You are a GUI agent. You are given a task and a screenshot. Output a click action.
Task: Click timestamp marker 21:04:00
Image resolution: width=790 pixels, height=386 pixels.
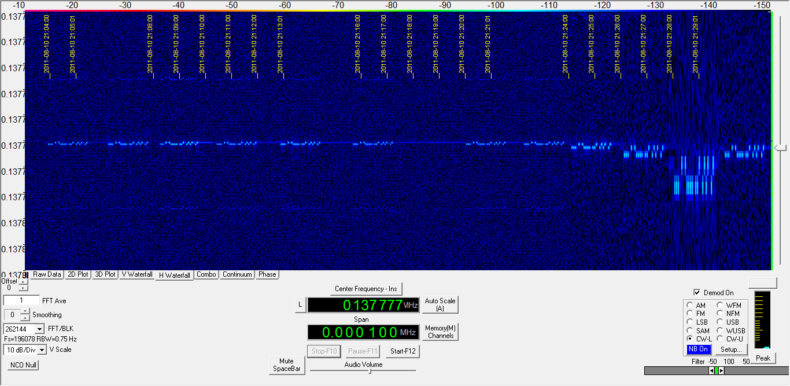coord(47,45)
